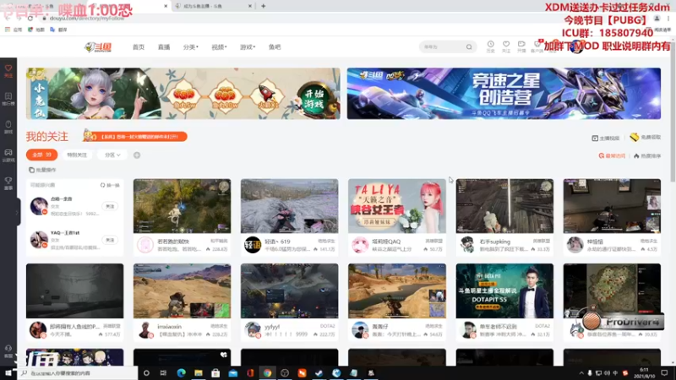Open the 应用 bookmark in bookmarks bar

pos(14,30)
